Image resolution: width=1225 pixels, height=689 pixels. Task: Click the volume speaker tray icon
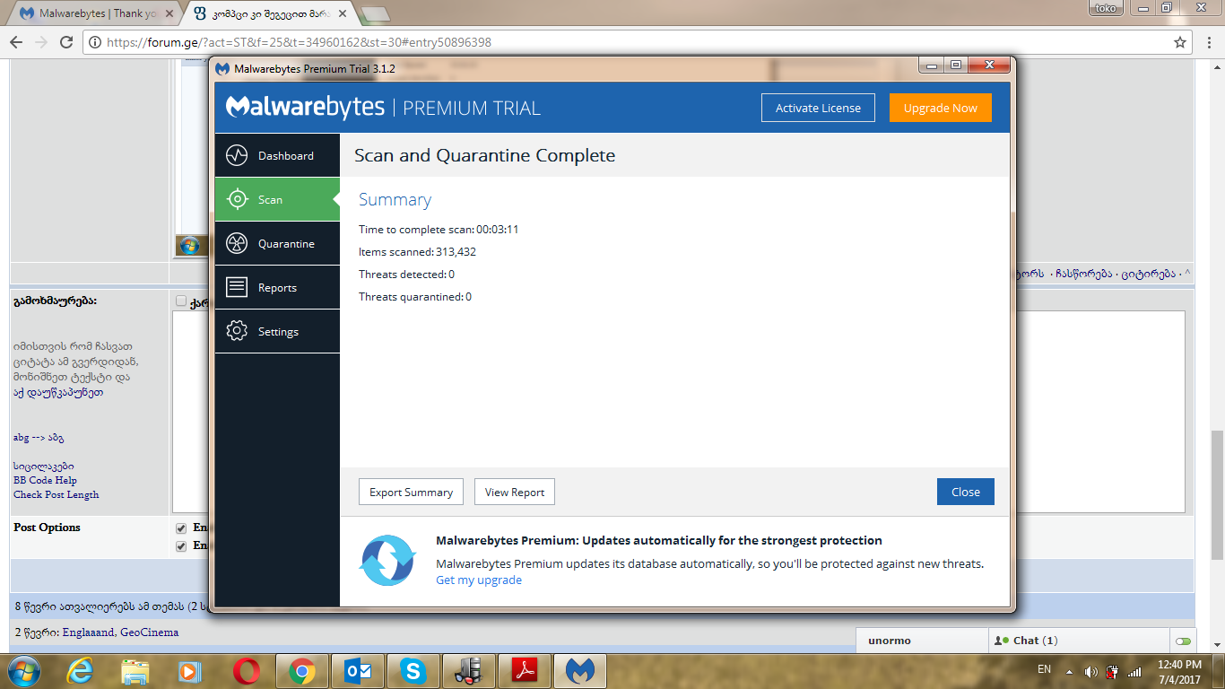[x=1090, y=671]
